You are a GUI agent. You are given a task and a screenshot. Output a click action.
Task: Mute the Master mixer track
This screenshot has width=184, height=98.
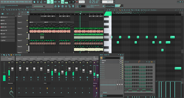(x=9, y=62)
